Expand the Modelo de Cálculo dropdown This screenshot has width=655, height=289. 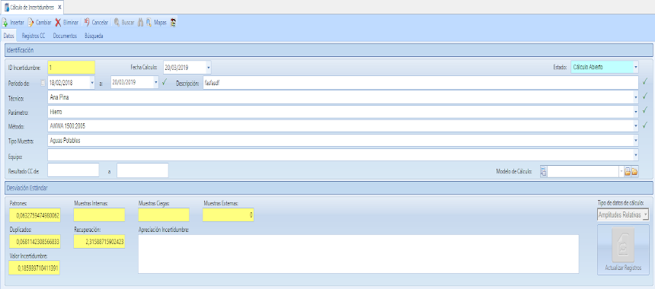(x=621, y=171)
